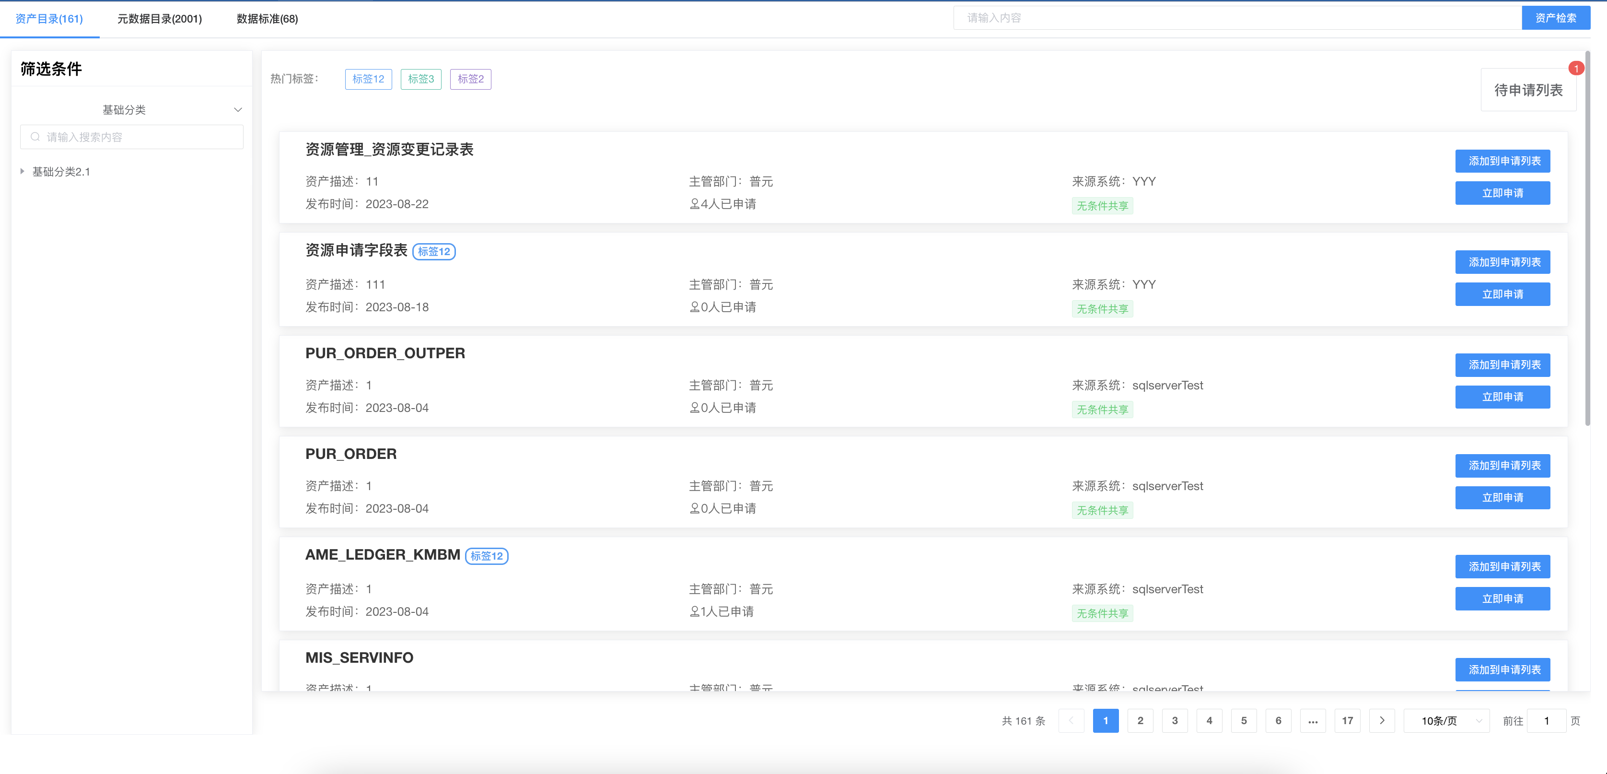Click the next page arrow
Image resolution: width=1607 pixels, height=774 pixels.
(1382, 721)
